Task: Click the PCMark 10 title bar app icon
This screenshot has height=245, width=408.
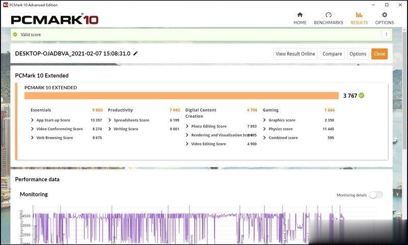Action: [6, 5]
